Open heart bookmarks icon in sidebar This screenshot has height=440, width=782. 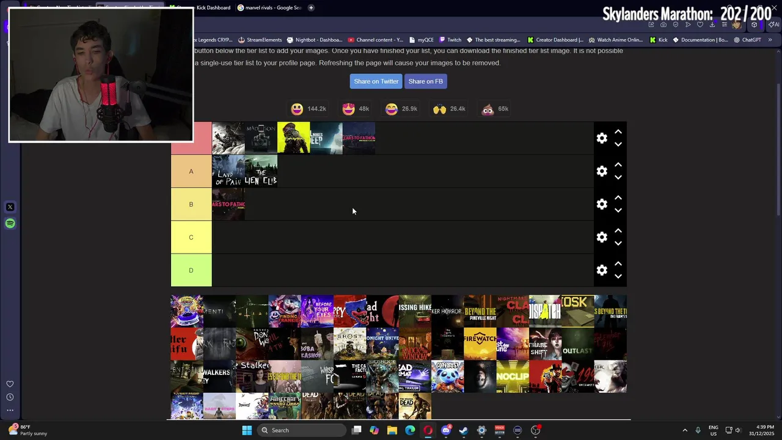[x=10, y=384]
